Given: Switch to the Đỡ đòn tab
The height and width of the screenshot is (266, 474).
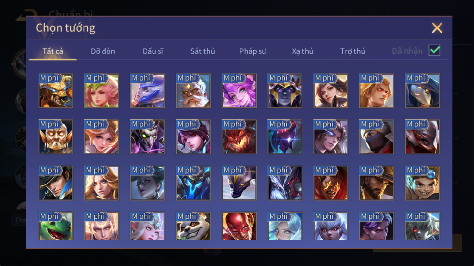Looking at the screenshot, I should [103, 51].
